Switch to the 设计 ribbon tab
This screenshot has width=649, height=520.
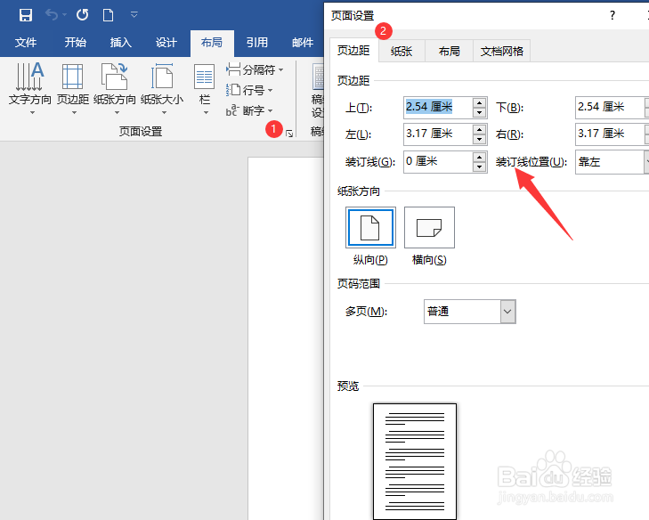(166, 42)
